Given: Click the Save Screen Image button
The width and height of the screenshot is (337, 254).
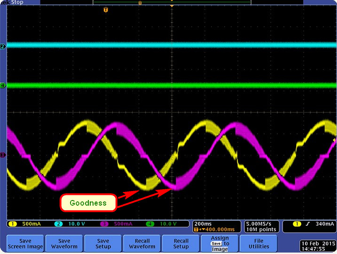Looking at the screenshot, I should click(25, 244).
